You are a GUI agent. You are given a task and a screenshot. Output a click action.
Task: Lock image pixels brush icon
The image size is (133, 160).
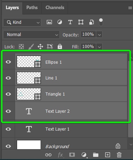point(31,47)
